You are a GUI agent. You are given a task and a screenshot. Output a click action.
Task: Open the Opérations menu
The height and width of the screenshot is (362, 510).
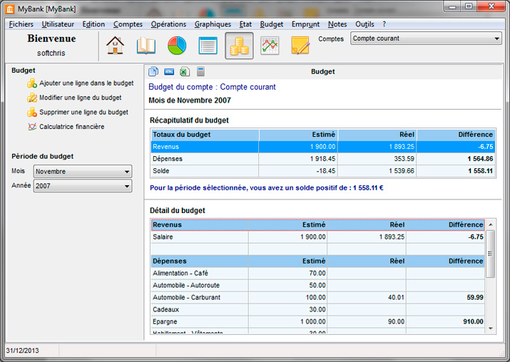pos(168,24)
